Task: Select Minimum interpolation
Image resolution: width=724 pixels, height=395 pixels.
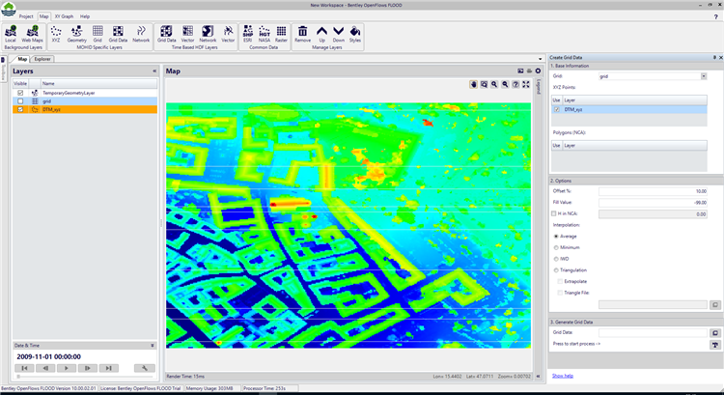Action: click(556, 247)
